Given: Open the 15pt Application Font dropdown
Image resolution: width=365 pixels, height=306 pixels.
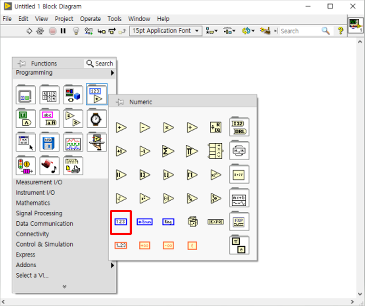Looking at the screenshot, I should point(165,31).
